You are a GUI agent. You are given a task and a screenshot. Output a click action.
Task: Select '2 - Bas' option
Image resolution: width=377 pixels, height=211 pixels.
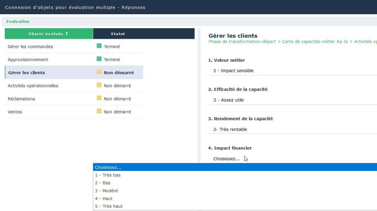point(103,183)
